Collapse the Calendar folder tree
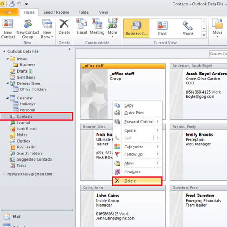Image resolution: width=227 pixels, height=227 pixels. click(x=7, y=98)
